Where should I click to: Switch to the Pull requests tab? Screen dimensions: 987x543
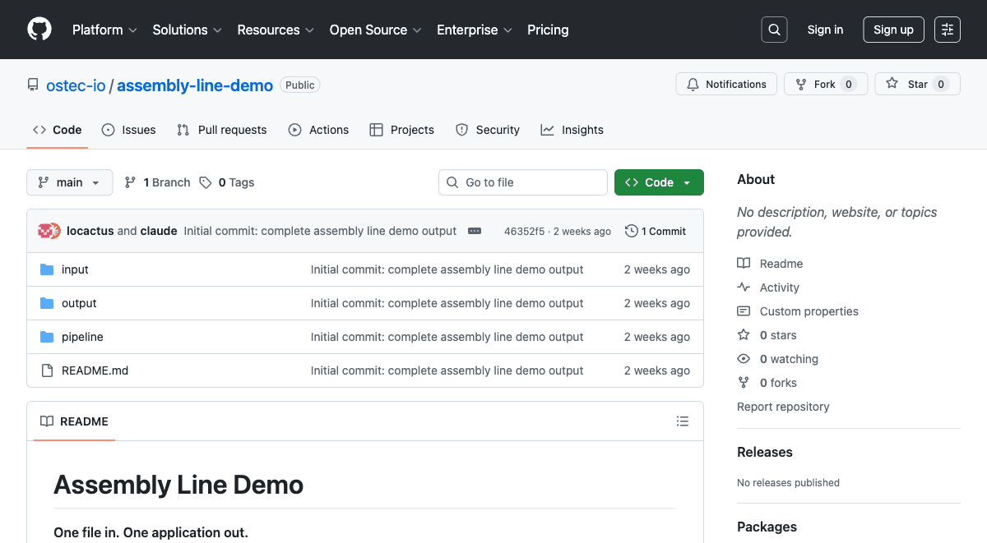tap(221, 130)
